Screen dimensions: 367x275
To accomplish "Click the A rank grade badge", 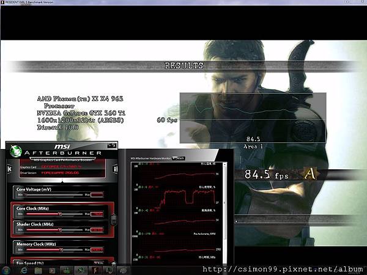I will pos(310,174).
